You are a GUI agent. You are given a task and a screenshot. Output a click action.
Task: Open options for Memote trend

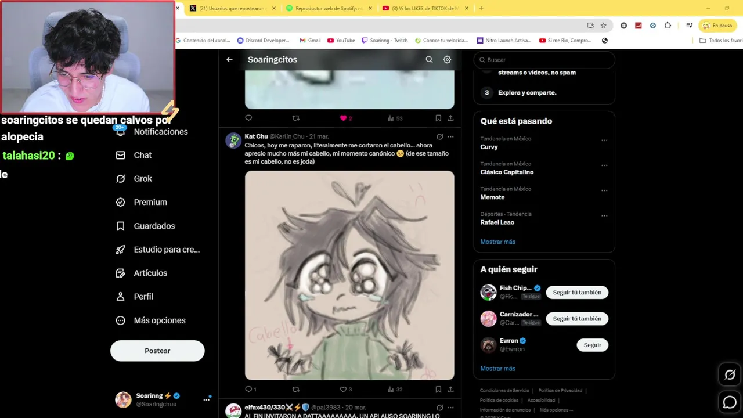[x=604, y=190]
